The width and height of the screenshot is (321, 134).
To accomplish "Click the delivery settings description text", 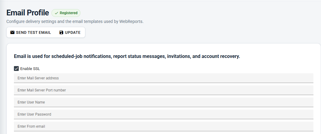I will point(75,21).
